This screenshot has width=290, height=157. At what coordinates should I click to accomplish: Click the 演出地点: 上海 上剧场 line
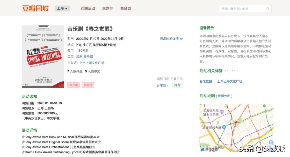point(38,108)
